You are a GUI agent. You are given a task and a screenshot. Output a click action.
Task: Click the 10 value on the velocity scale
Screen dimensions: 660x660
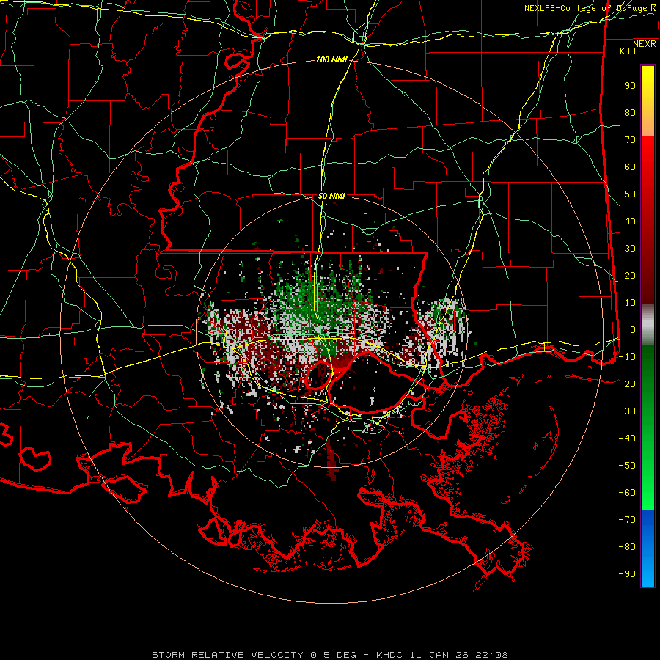coord(630,303)
